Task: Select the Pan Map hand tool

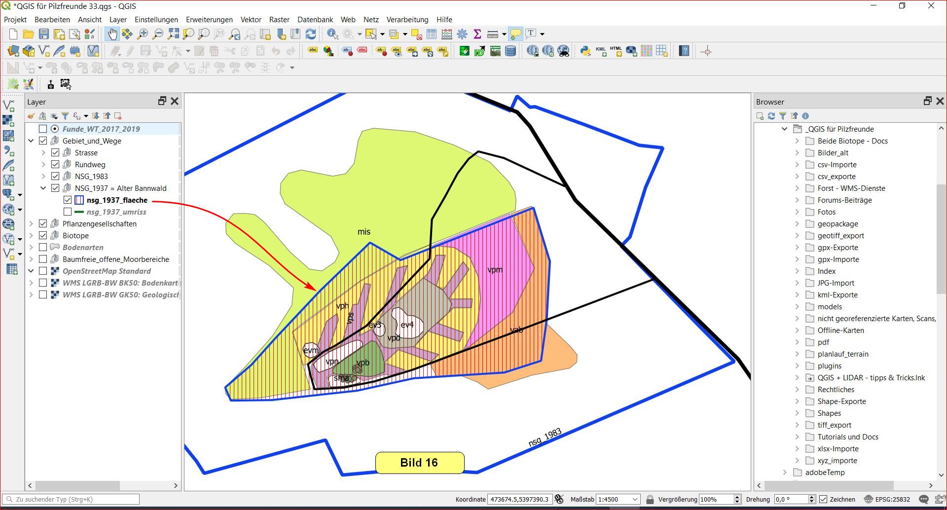Action: [x=112, y=34]
